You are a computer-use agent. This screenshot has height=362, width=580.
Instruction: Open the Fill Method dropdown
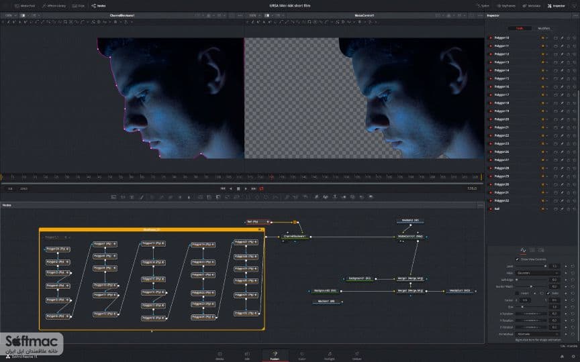pyautogui.click(x=537, y=334)
